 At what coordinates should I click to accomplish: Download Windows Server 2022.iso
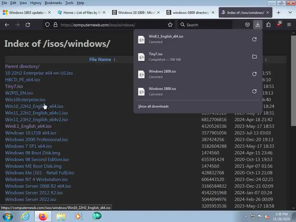pos(31,199)
